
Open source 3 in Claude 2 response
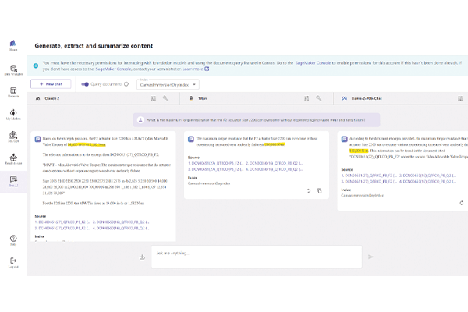62,228
